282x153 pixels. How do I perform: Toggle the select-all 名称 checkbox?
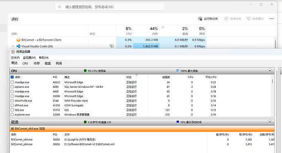click(x=12, y=77)
